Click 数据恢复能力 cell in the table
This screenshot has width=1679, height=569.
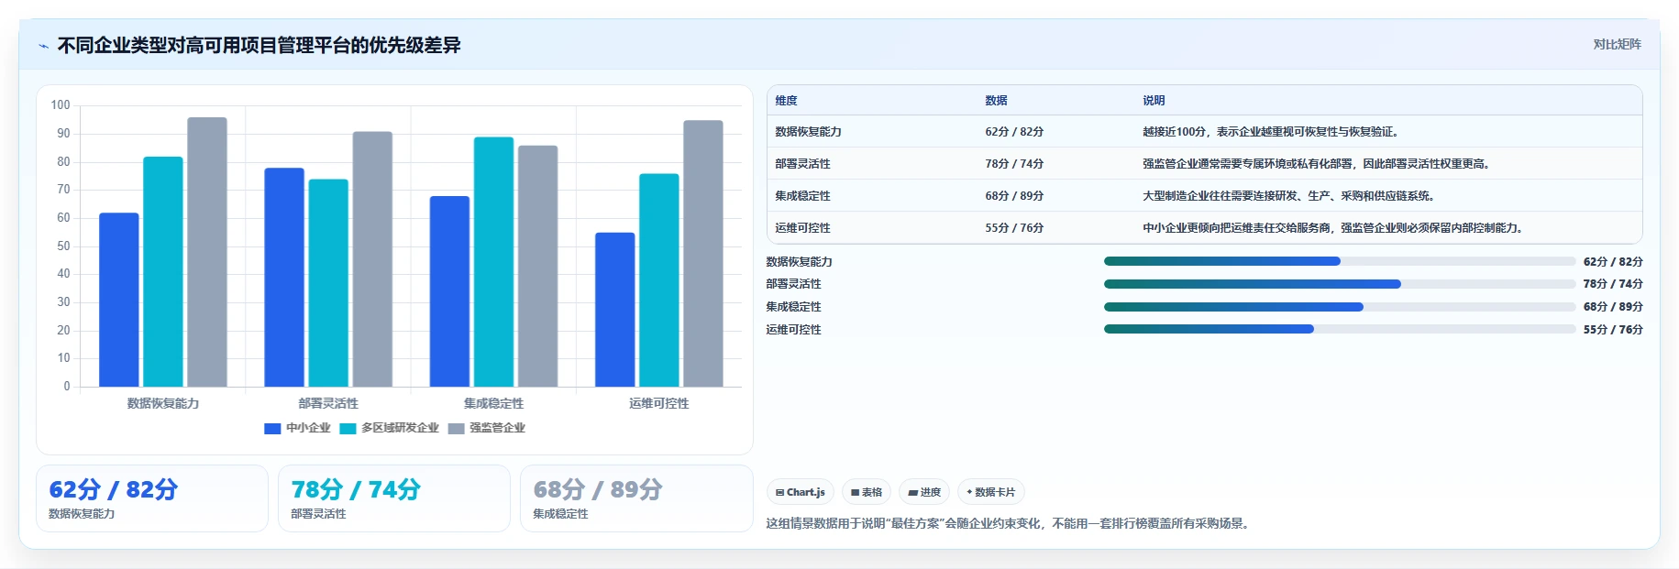click(x=809, y=132)
